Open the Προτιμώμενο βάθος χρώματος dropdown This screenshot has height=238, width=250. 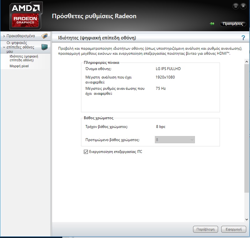(175, 140)
